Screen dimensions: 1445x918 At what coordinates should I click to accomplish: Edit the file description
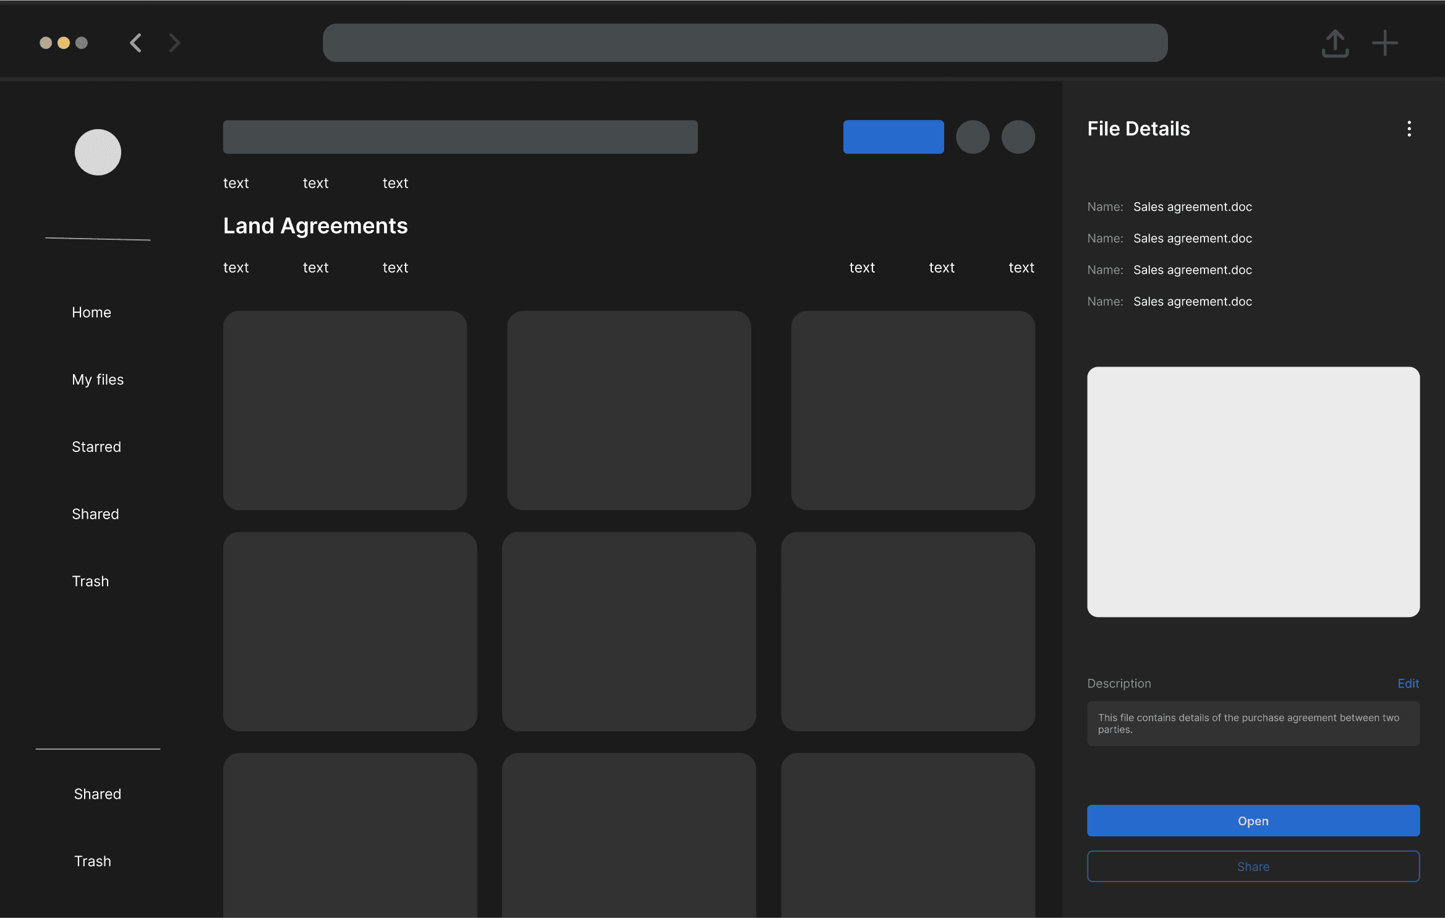click(1408, 683)
